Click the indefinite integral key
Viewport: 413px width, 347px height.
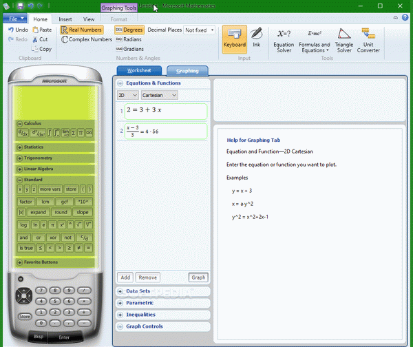click(50, 133)
